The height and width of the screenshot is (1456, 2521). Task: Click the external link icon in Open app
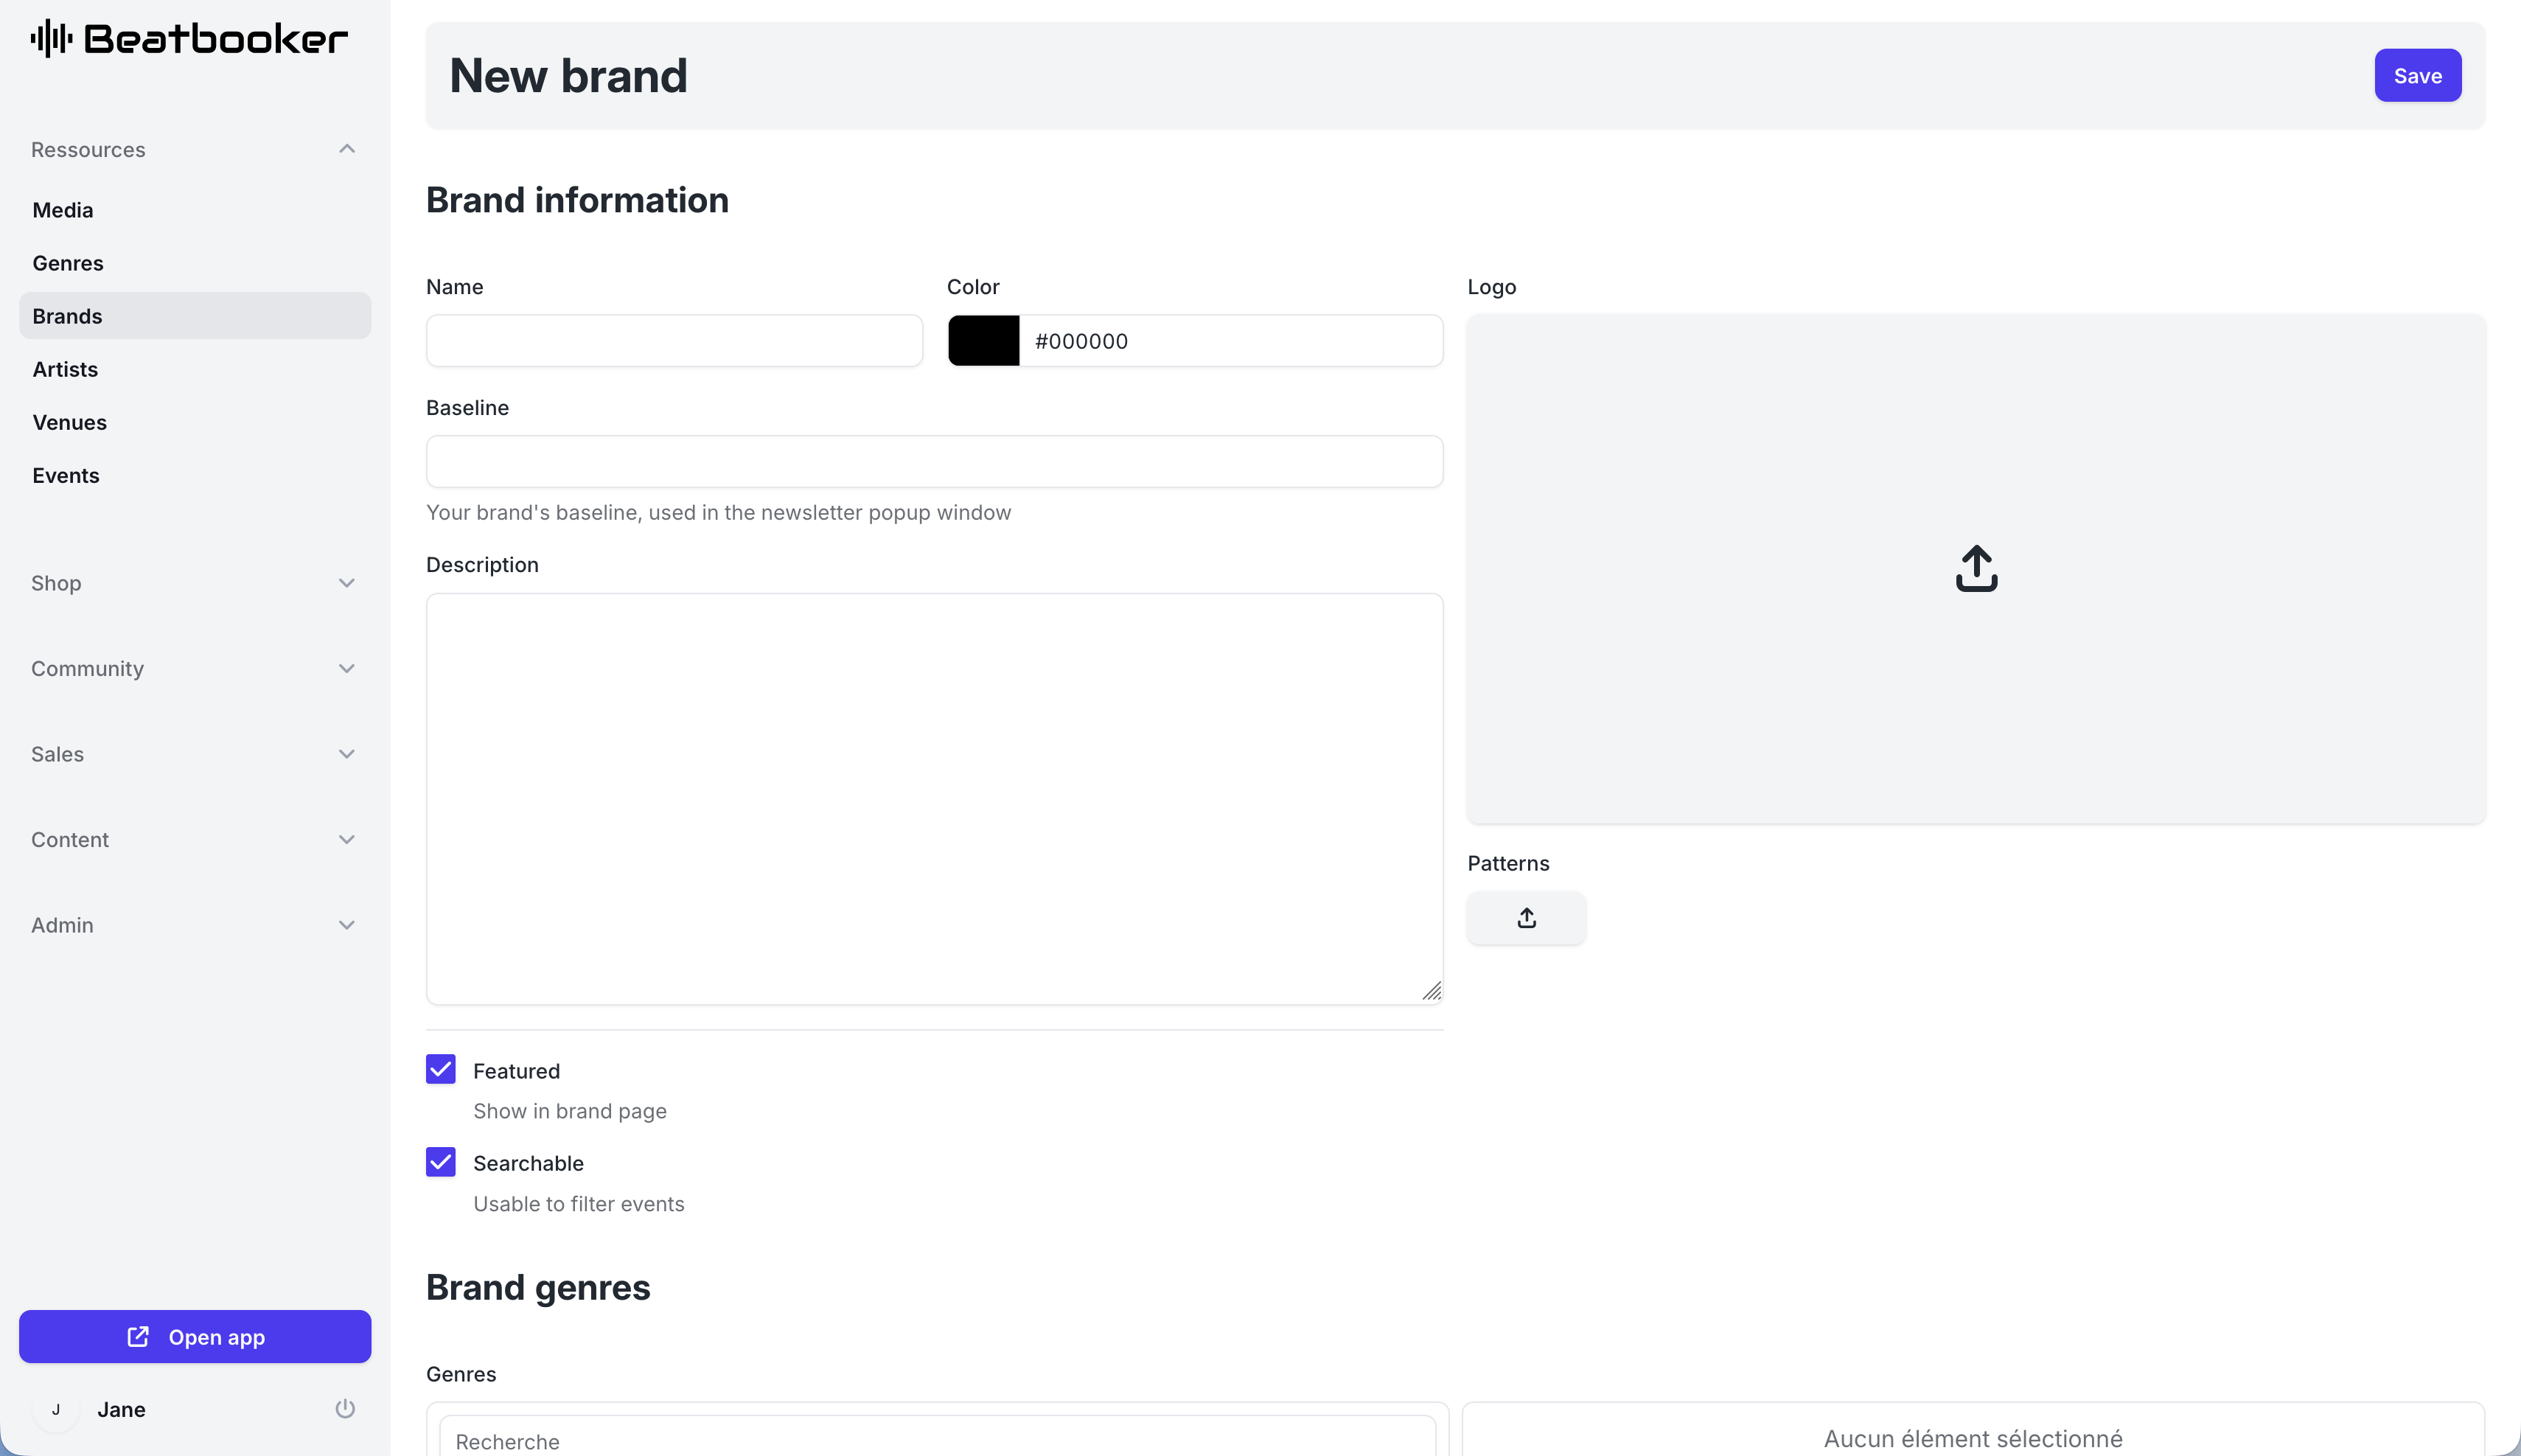coord(138,1336)
